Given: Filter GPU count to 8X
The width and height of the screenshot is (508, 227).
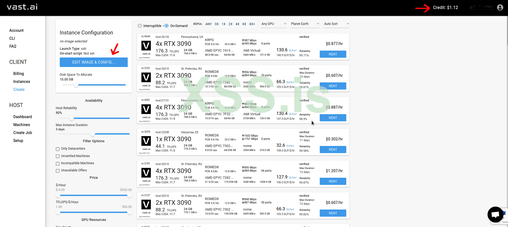Looking at the screenshot, I should click(x=244, y=24).
